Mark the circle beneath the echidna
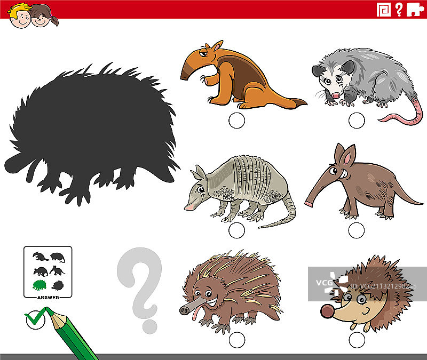This screenshot has width=427, height=360. tap(236, 339)
